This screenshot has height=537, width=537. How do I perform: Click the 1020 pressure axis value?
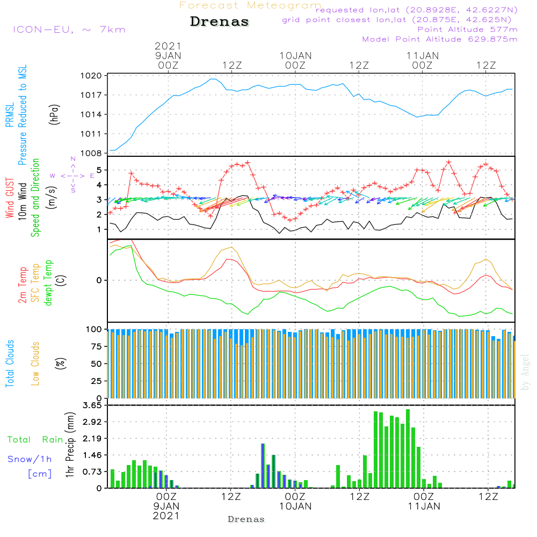(91, 76)
